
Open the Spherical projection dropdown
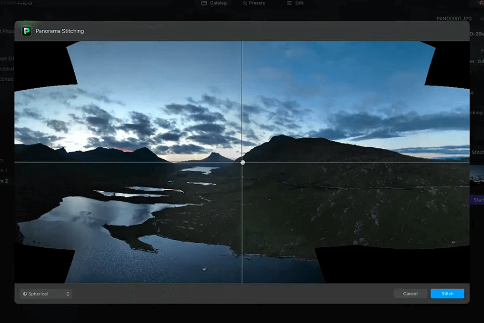point(46,294)
